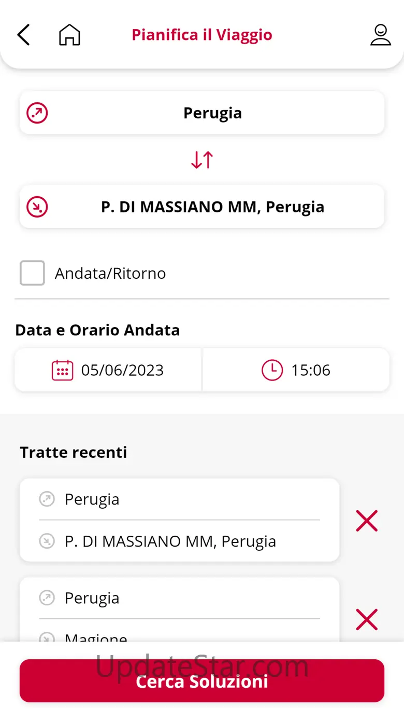Swap origin and destination arrows
Image resolution: width=404 pixels, height=720 pixels.
coord(202,160)
